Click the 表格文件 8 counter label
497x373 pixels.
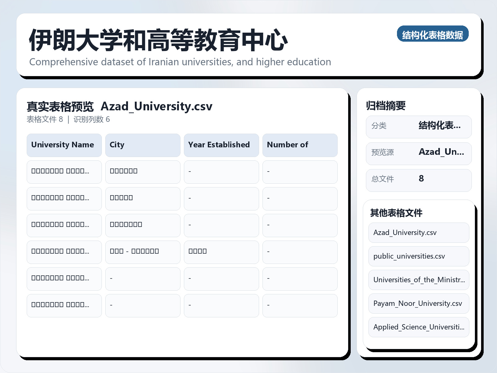point(44,119)
